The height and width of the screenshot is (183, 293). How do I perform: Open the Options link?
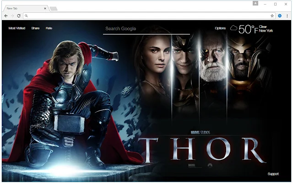click(220, 28)
